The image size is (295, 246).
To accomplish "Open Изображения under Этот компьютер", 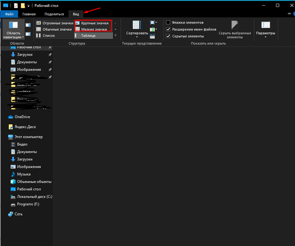I will pyautogui.click(x=29, y=167).
